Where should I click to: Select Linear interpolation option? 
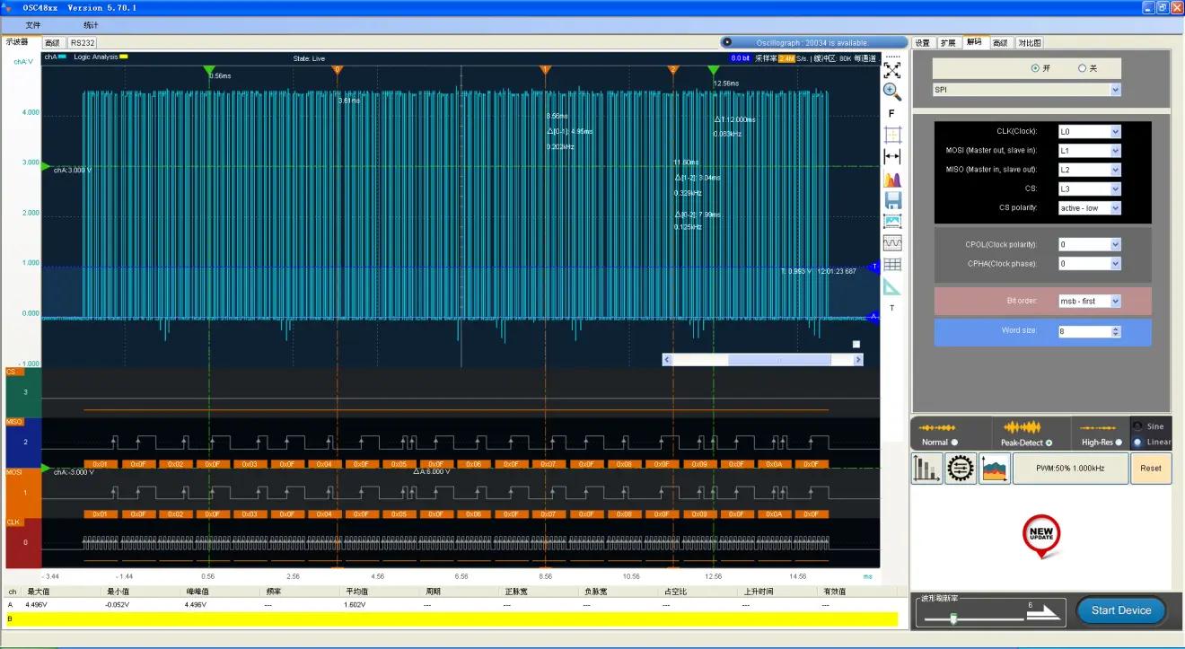tap(1138, 442)
